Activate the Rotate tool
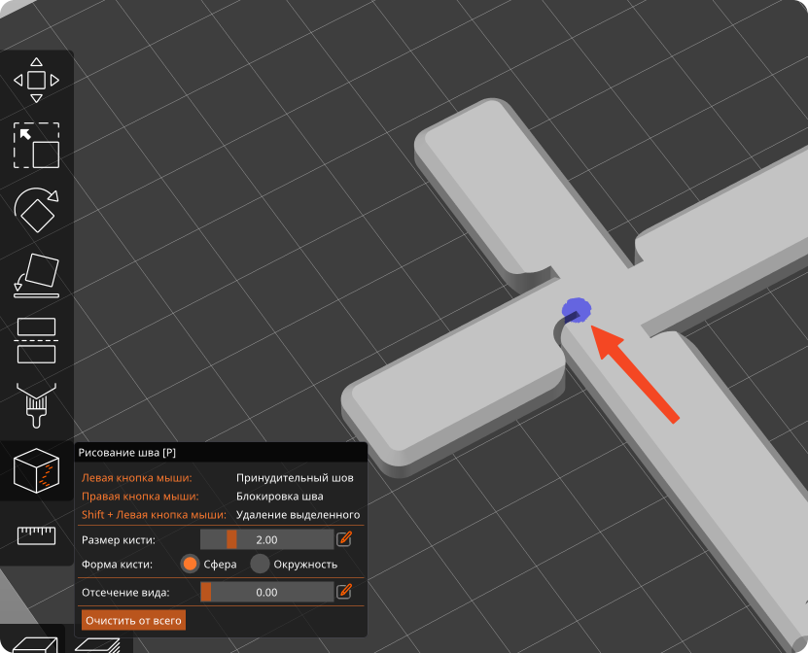The image size is (808, 653). (x=36, y=210)
